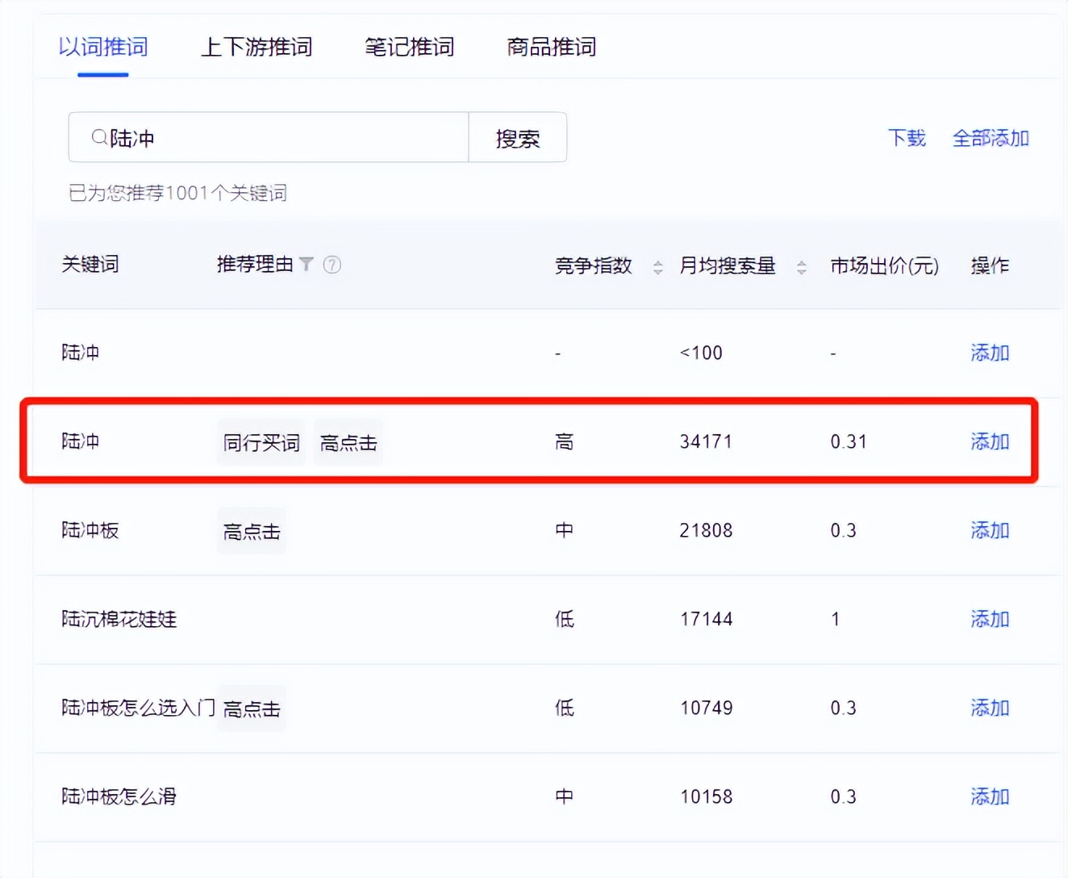The height and width of the screenshot is (878, 1068).
Task: Add the 陆冲板怎么选入门 keyword
Action: click(989, 708)
